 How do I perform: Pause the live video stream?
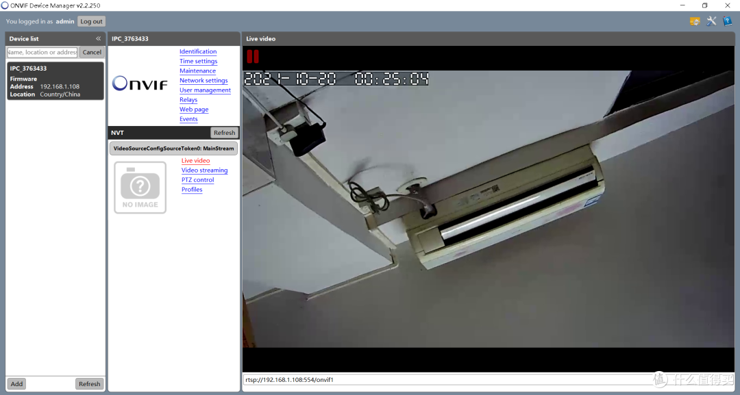(x=253, y=57)
